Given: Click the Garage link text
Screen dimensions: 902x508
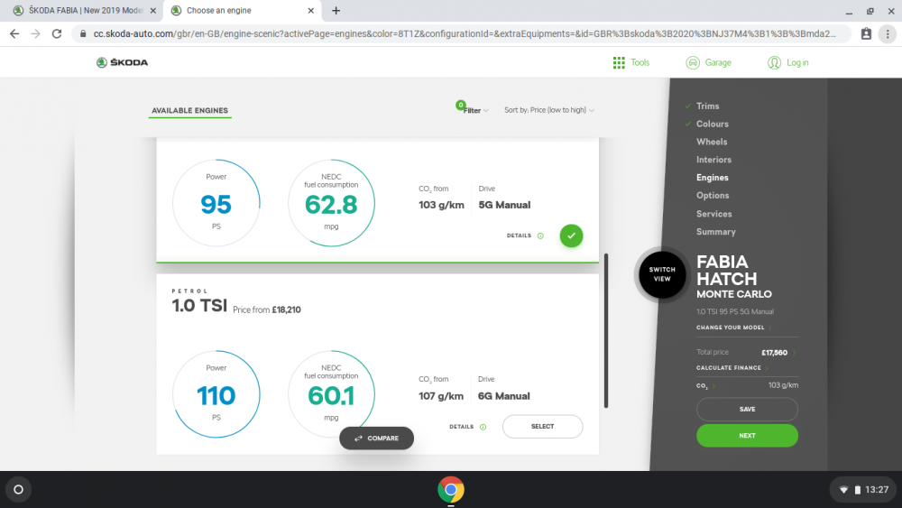Looking at the screenshot, I should tap(718, 62).
